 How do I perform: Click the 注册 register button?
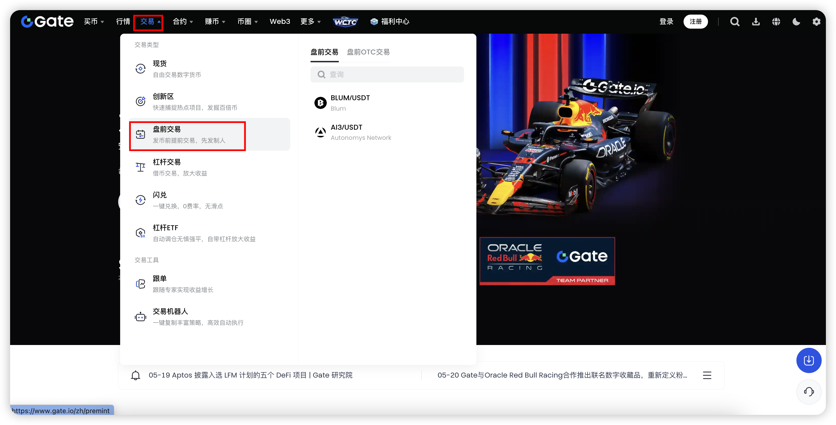click(695, 22)
